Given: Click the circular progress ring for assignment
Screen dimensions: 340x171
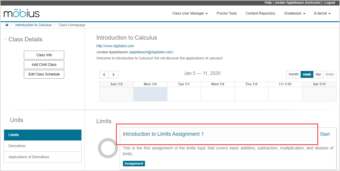Looking at the screenshot, I should pyautogui.click(x=108, y=148).
